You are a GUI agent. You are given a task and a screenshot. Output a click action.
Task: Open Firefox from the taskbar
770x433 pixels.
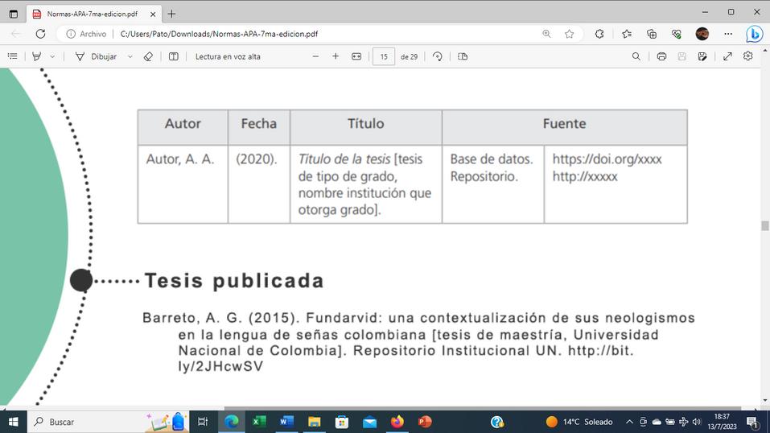(397, 422)
